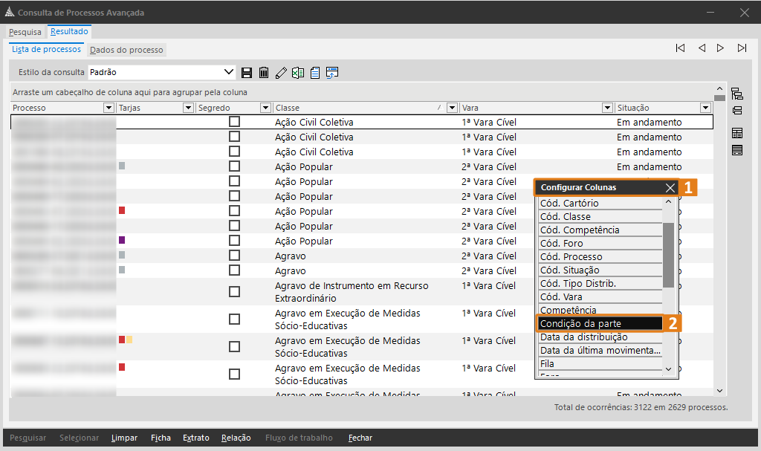This screenshot has height=451, width=761.
Task: Switch to the Pesquisa tab
Action: 25,32
